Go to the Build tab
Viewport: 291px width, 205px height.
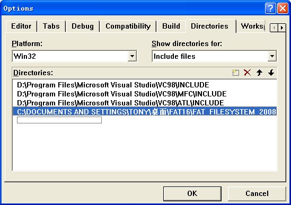tap(171, 26)
